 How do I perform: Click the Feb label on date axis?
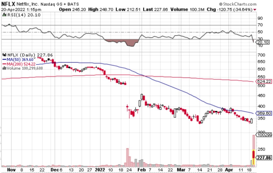pyautogui.click(x=142, y=170)
